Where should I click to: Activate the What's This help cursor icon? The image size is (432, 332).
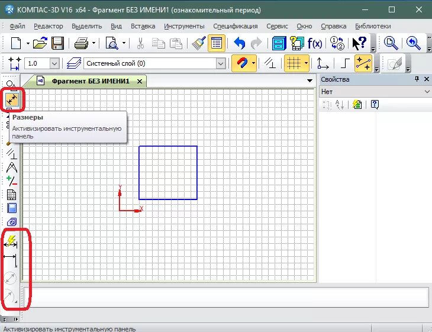point(359,43)
